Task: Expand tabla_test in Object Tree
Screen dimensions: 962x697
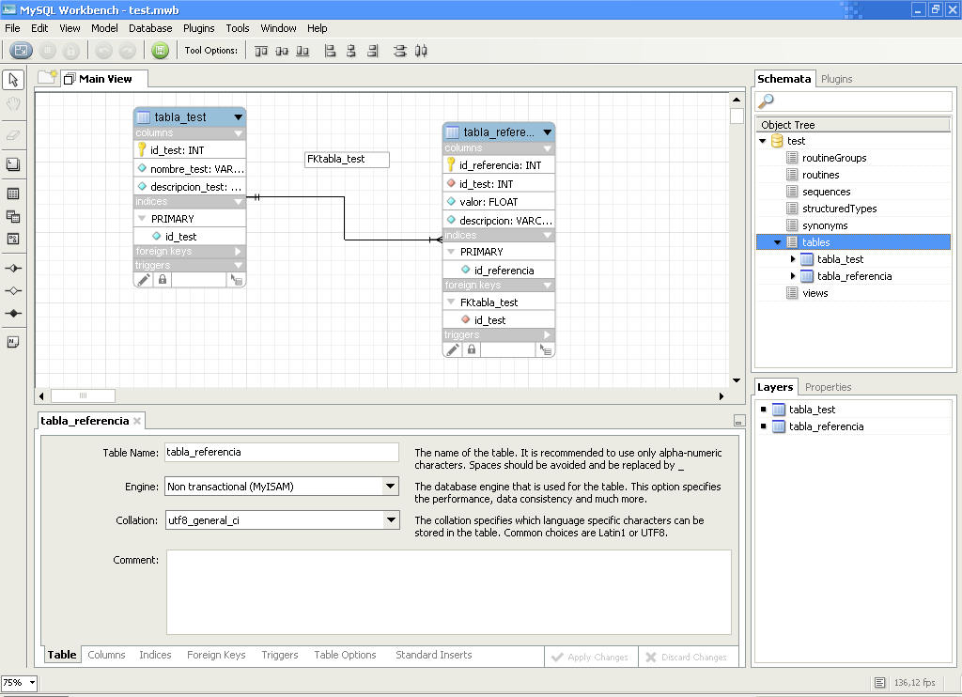Action: [x=793, y=259]
